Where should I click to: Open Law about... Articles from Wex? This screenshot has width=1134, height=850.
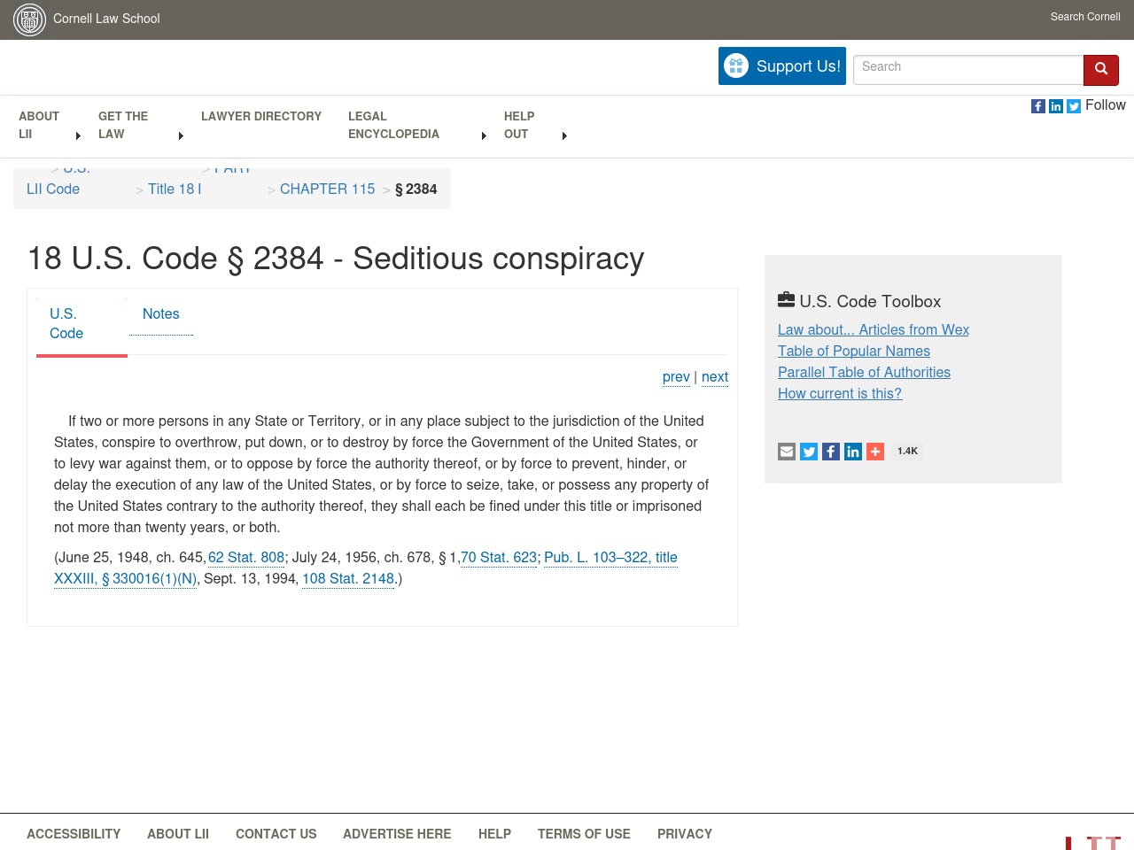tap(874, 329)
